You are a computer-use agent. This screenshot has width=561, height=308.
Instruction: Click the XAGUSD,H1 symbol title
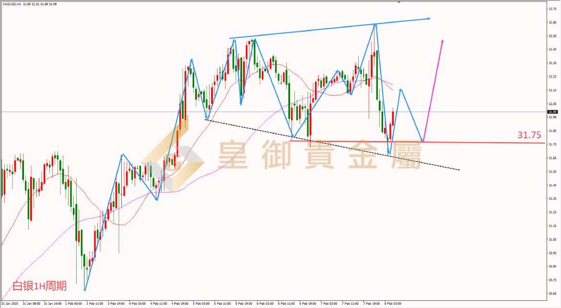12,4
